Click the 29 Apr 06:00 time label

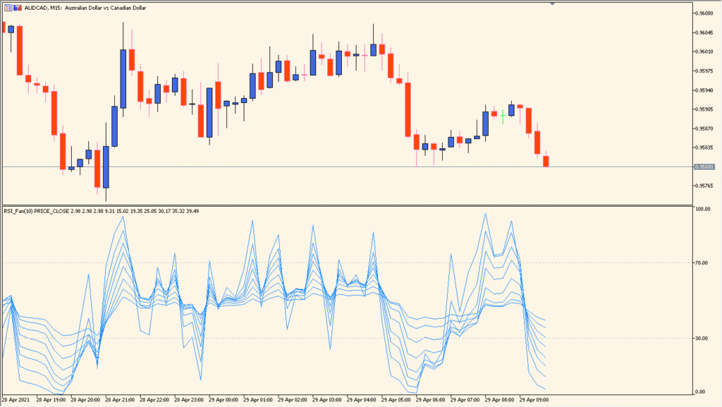click(x=431, y=400)
